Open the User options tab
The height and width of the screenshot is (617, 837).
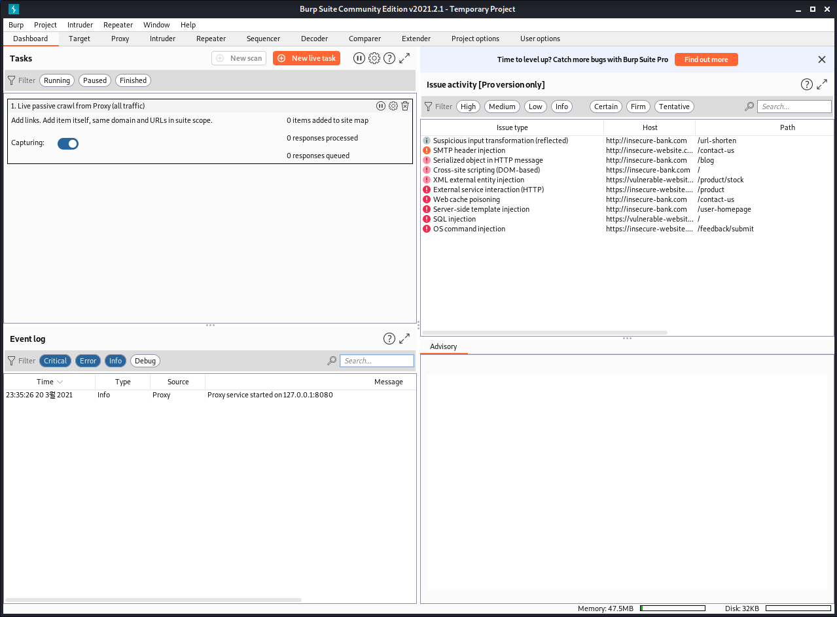point(541,39)
